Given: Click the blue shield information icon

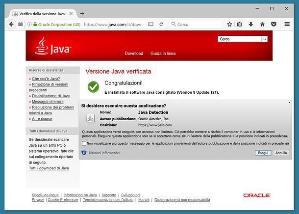Looking at the screenshot, I should click(84, 153).
